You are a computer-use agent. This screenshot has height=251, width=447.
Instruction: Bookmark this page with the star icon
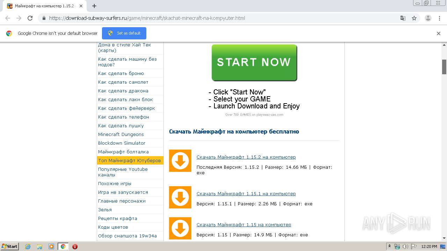(x=414, y=18)
